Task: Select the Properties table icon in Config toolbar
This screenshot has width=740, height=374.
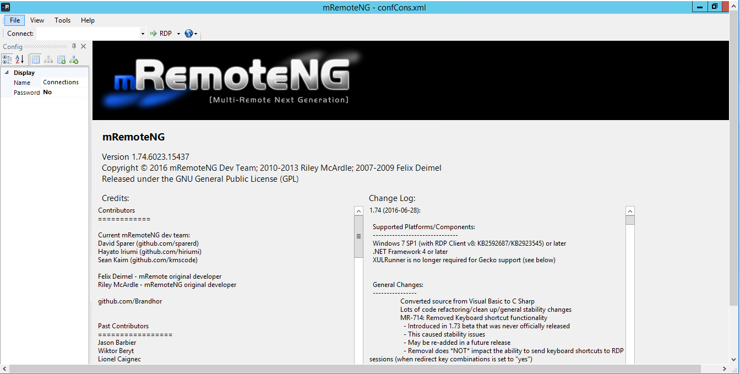Action: tap(35, 59)
